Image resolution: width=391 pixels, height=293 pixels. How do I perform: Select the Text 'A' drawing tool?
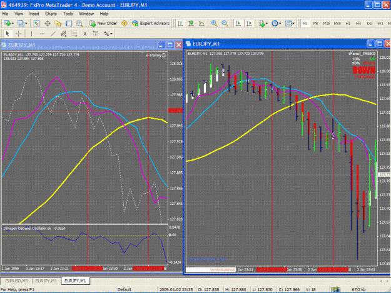pyautogui.click(x=85, y=34)
